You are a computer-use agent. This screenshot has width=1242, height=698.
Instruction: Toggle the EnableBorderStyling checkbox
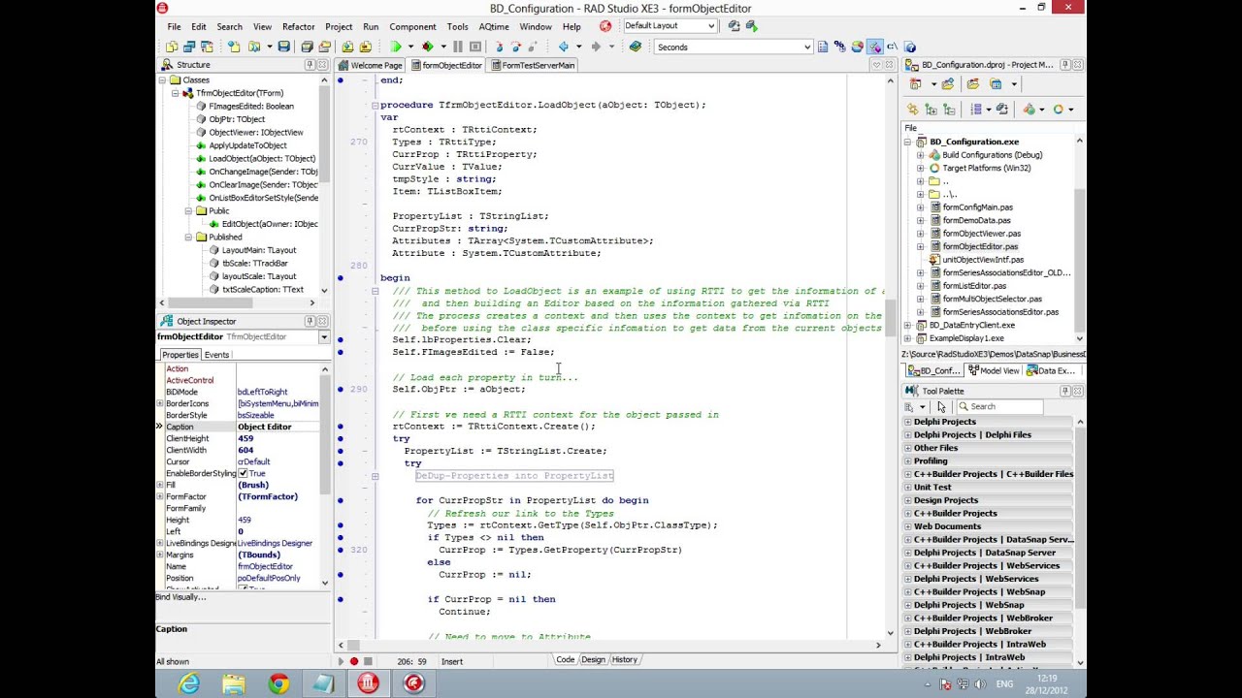coord(244,473)
